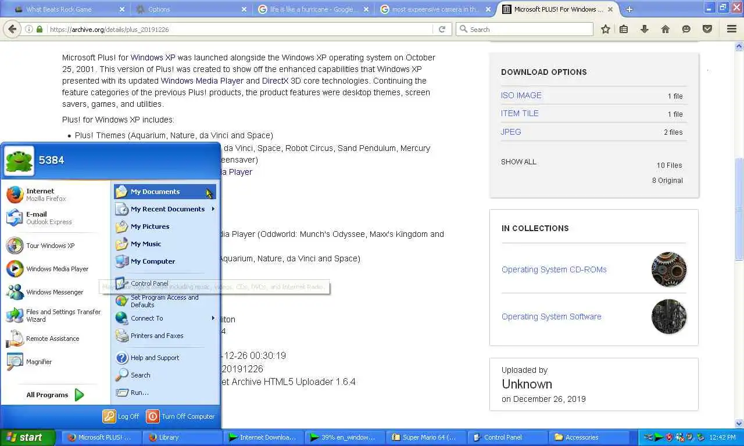Bookmark this page with the star
744x446 pixels.
(606, 29)
